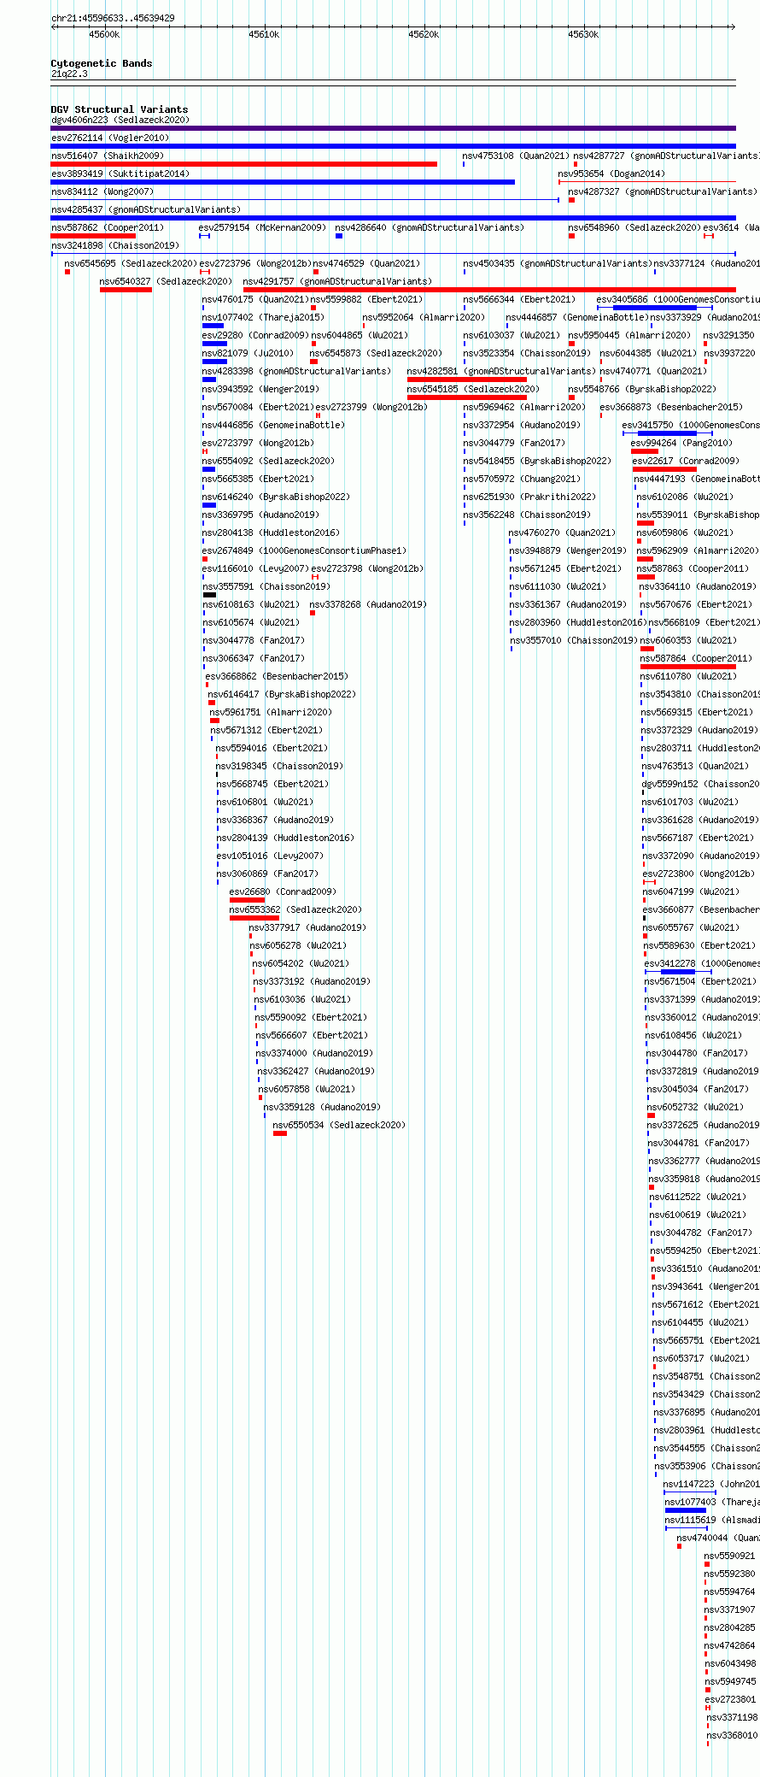Click the Cytogenetic Bands track title
This screenshot has height=1777, width=760.
102,63
